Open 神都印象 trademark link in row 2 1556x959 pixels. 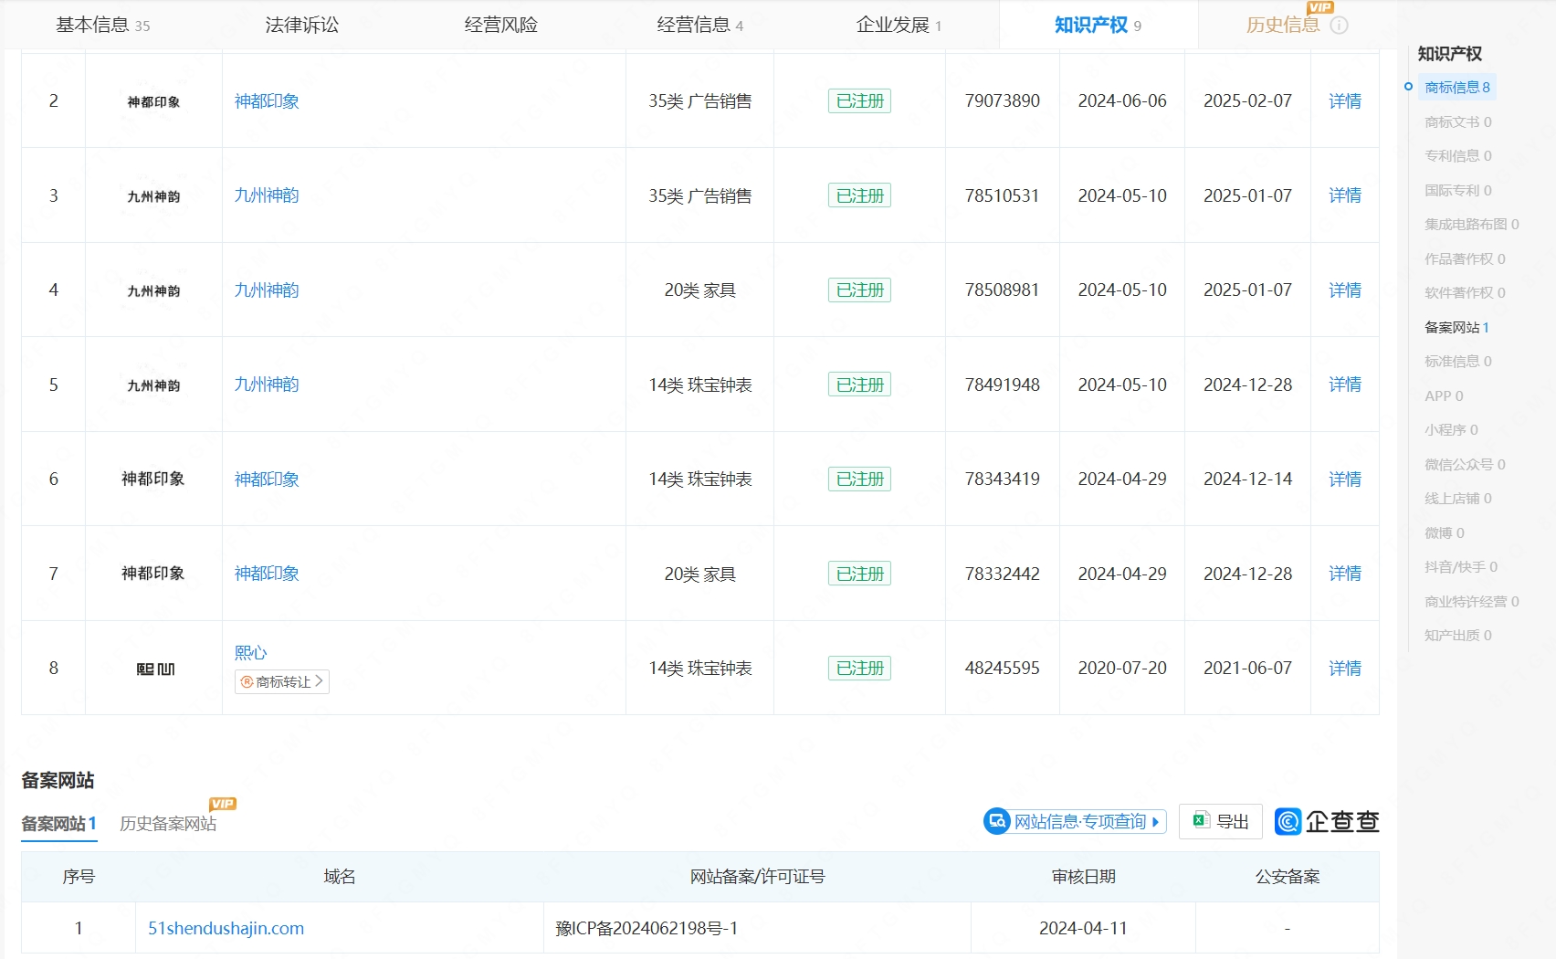coord(267,101)
